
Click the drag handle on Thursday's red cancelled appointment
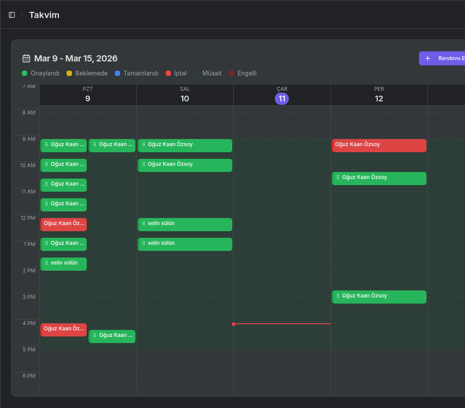pos(337,144)
